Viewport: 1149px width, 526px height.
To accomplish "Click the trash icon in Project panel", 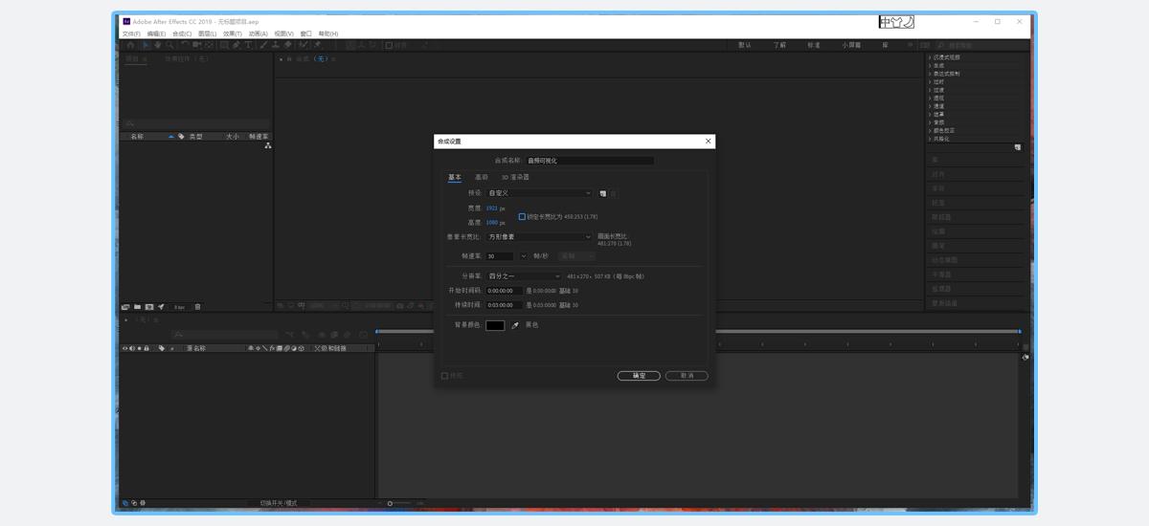I will point(198,307).
